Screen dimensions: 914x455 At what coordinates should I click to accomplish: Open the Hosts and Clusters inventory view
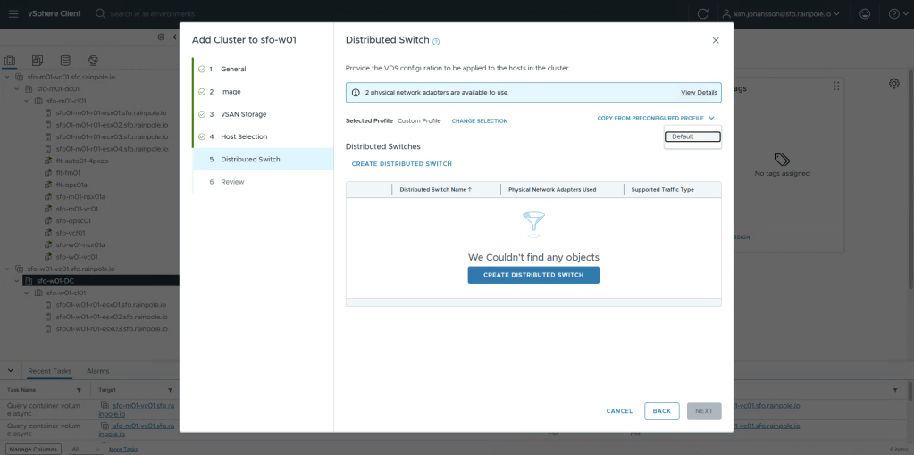point(11,61)
